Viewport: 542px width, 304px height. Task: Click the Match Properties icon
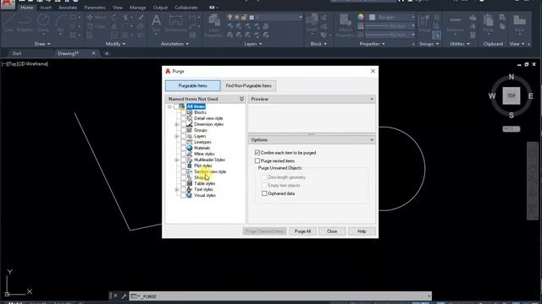pyautogui.click(x=345, y=25)
